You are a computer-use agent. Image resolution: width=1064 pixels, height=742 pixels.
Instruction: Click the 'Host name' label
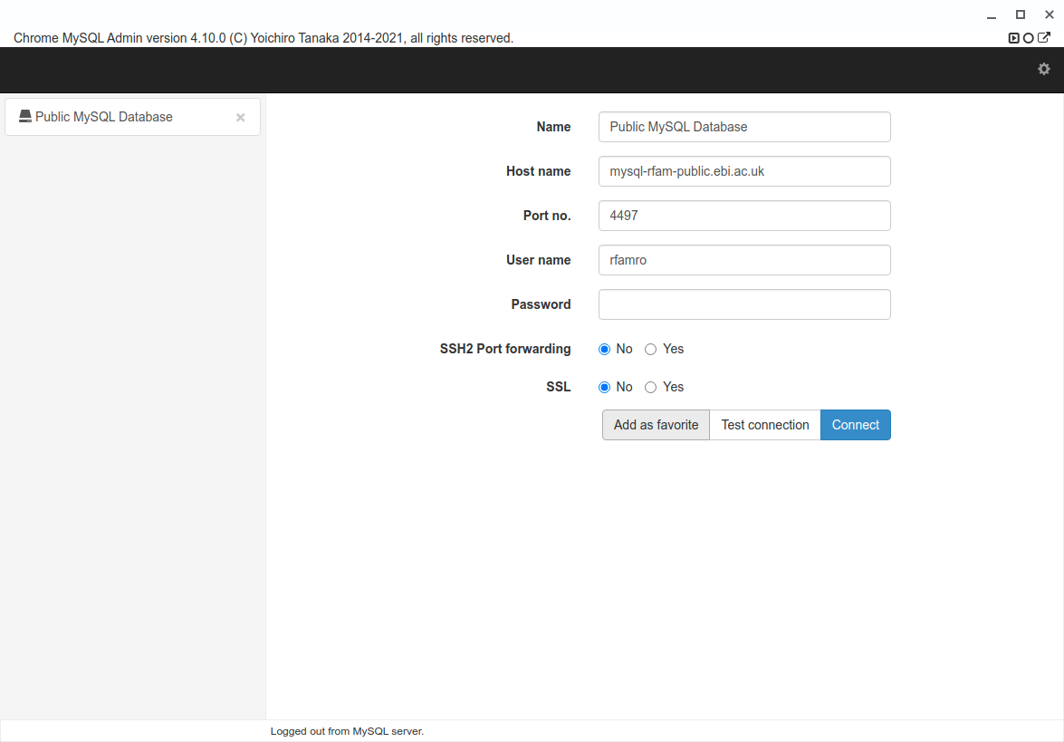538,171
